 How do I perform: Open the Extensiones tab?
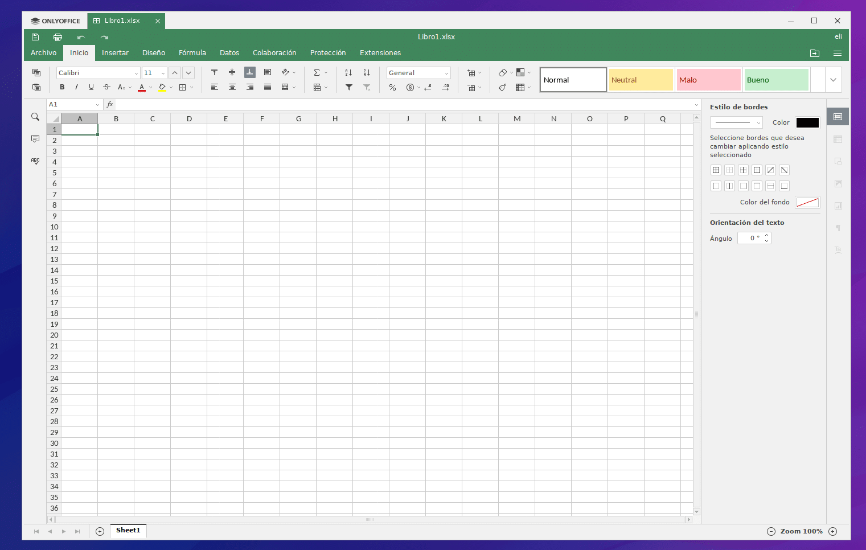tap(380, 53)
